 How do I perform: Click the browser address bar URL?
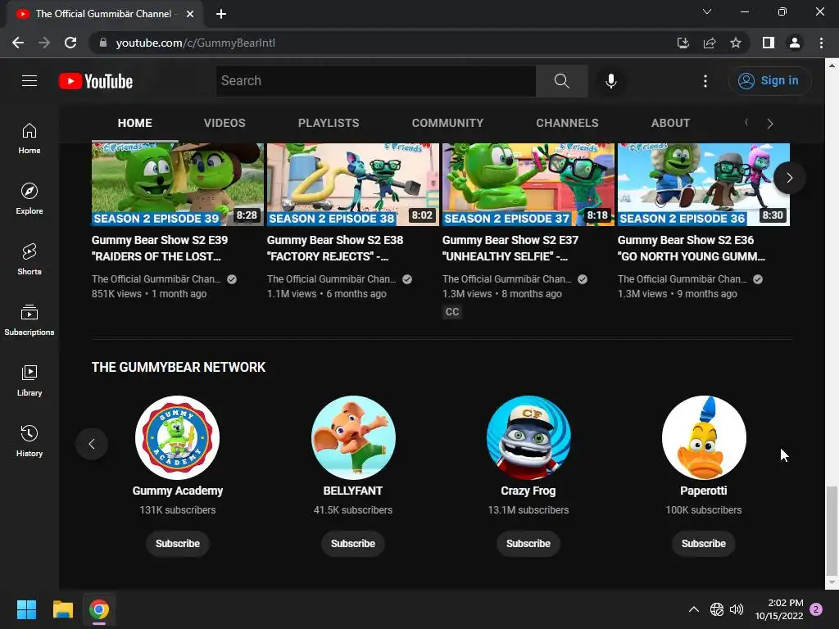pos(195,43)
